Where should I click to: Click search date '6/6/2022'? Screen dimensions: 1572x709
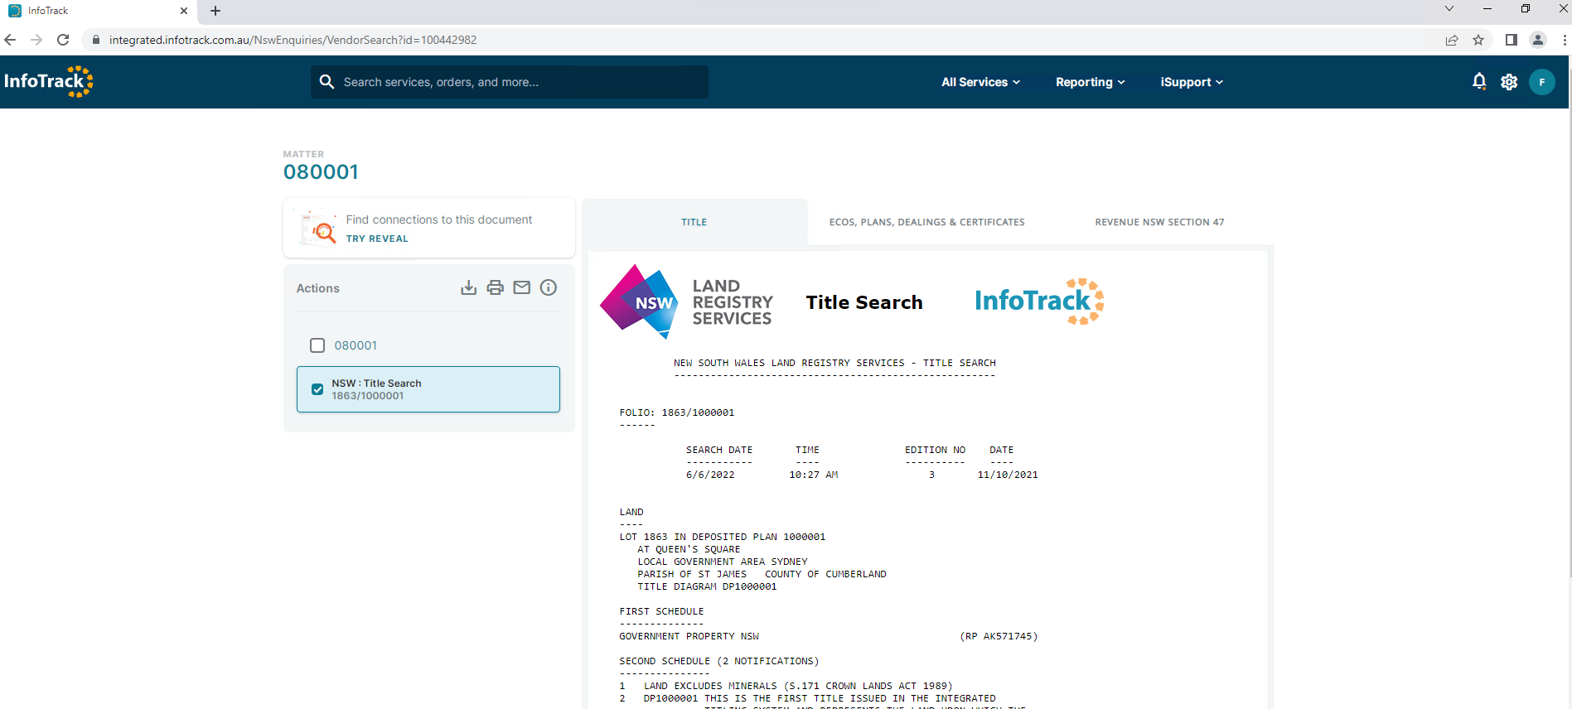710,475
